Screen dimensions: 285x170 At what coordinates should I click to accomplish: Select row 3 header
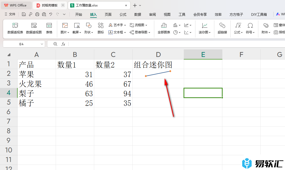(9, 83)
